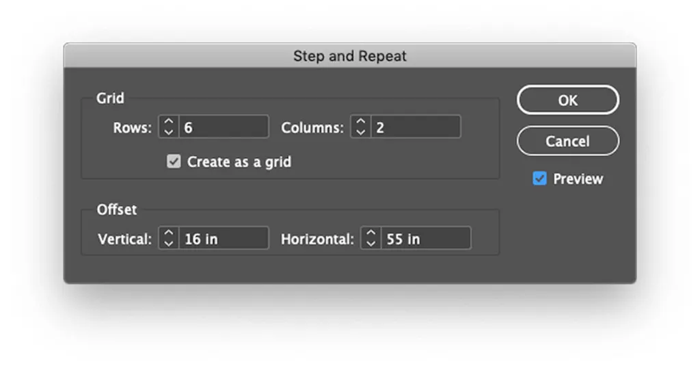Viewport: 700px width, 368px height.
Task: Increase Columns count with up arrow
Action: (x=361, y=122)
